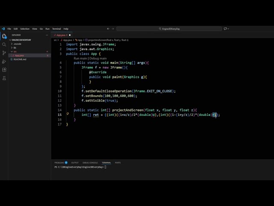Click the unsaved dot on App.java tab
The height and width of the screenshot is (206, 274).
pyautogui.click(x=70, y=35)
